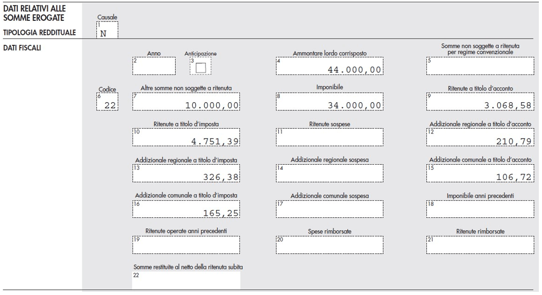
Task: Click the Ritenute operate anni precedenti field
Action: click(x=186, y=244)
